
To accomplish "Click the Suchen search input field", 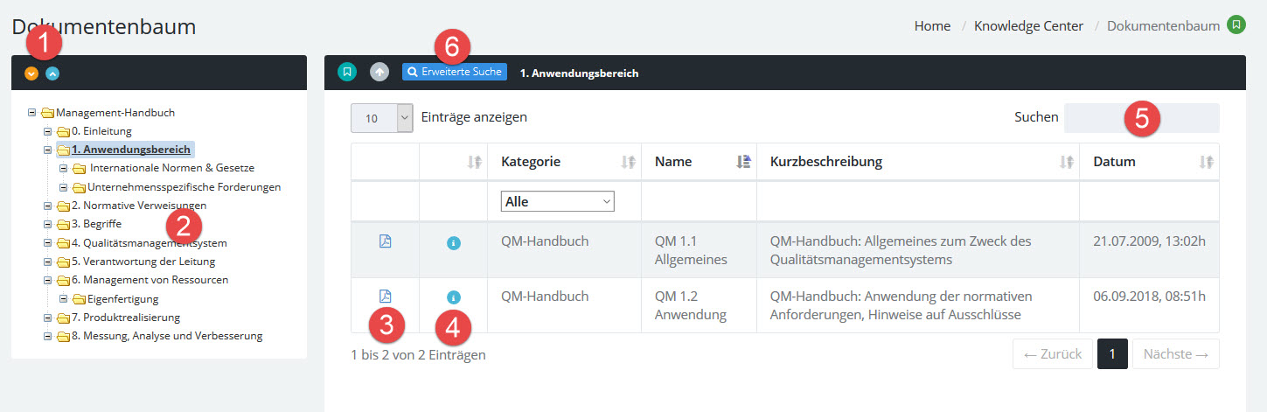I will click(x=1140, y=118).
